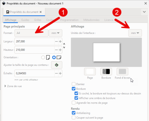
Task: Click the portrait page icon
Action: tap(48, 57)
